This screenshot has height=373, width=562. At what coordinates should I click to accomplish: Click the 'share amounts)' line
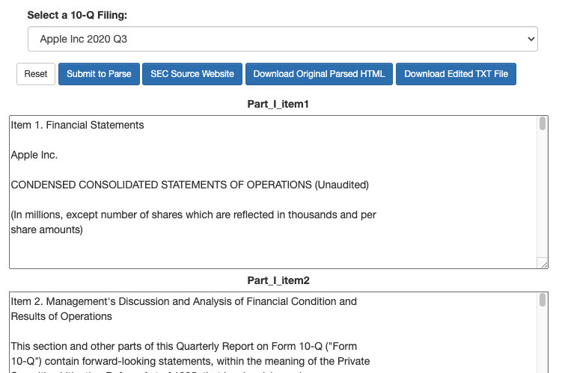coord(46,229)
